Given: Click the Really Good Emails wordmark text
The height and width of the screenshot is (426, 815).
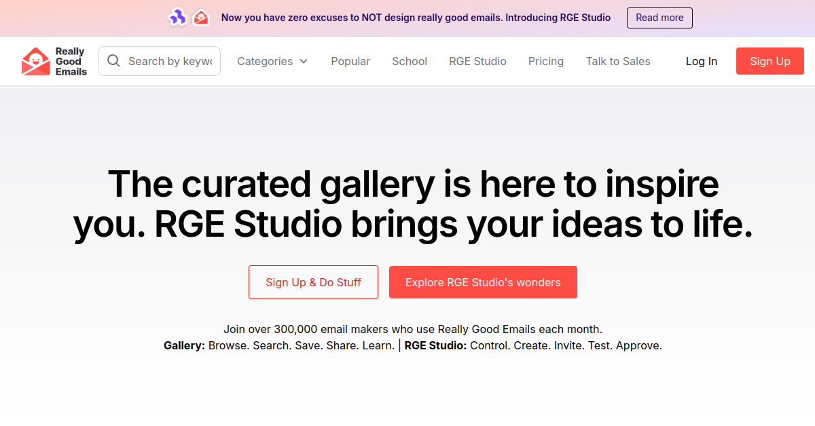Looking at the screenshot, I should click(71, 61).
